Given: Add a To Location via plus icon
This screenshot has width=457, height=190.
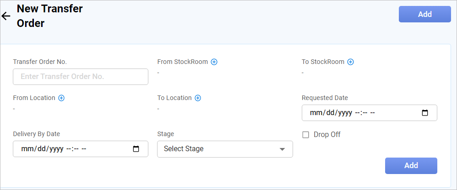Looking at the screenshot, I should pos(198,98).
